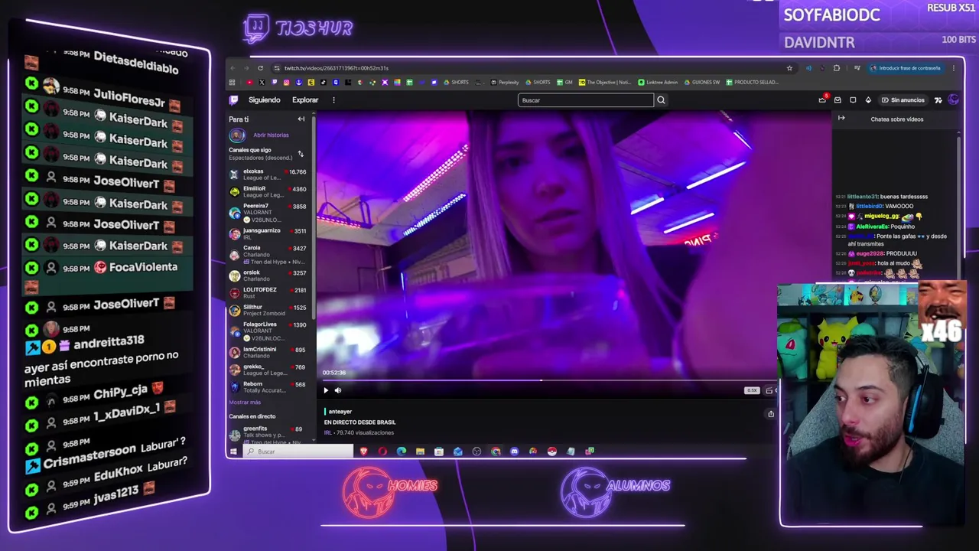Click Abrir historias link

[271, 135]
